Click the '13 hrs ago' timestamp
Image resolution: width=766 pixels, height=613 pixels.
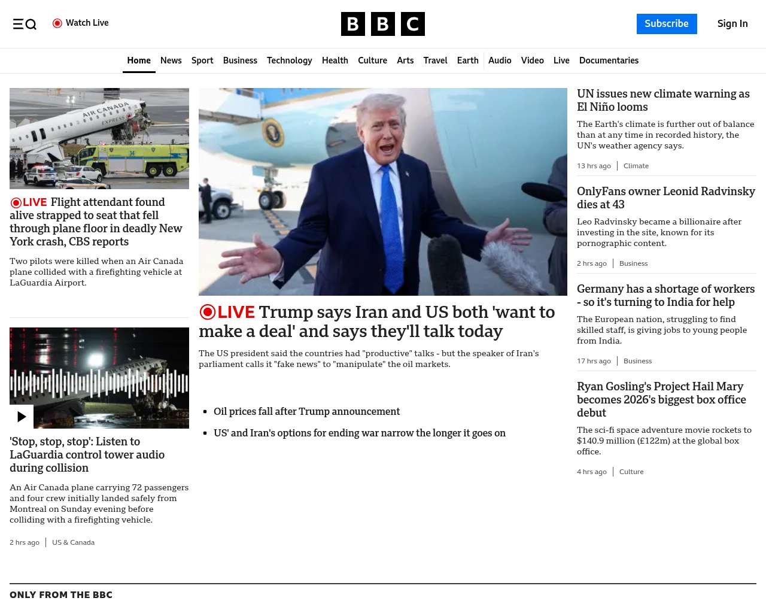tap(594, 166)
